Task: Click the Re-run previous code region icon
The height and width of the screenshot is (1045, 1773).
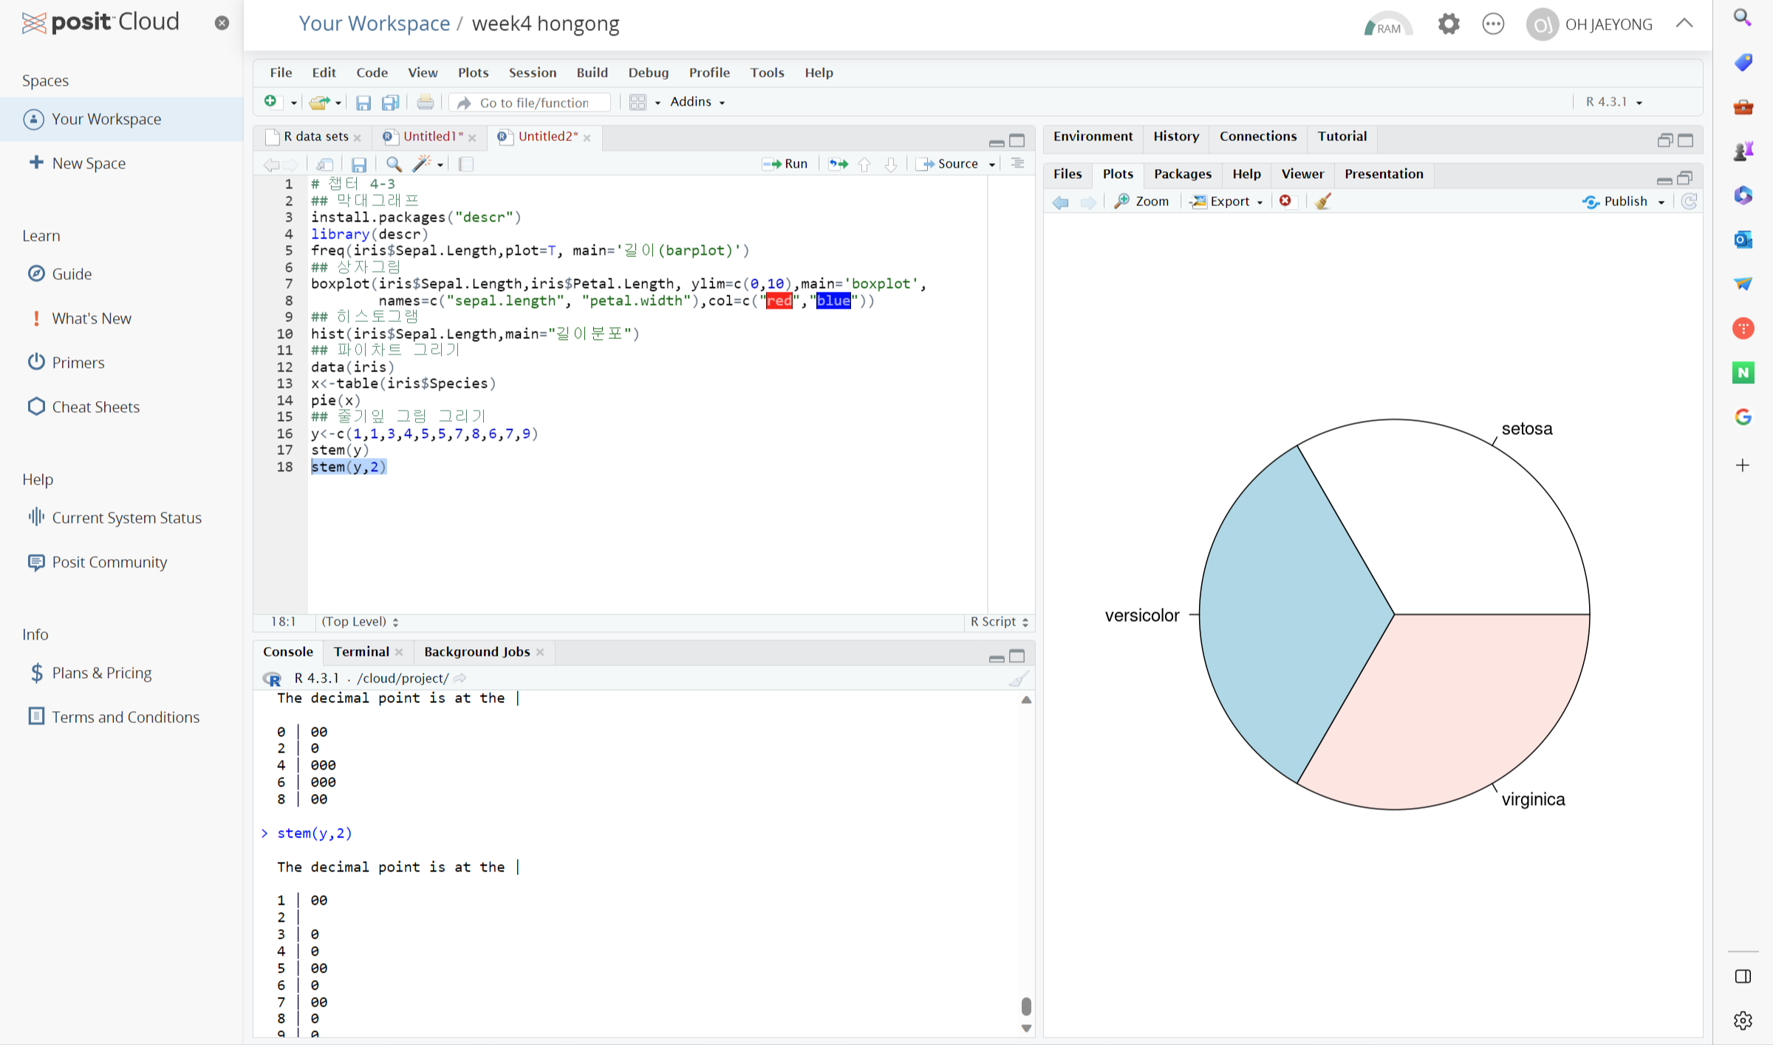Action: 838,164
